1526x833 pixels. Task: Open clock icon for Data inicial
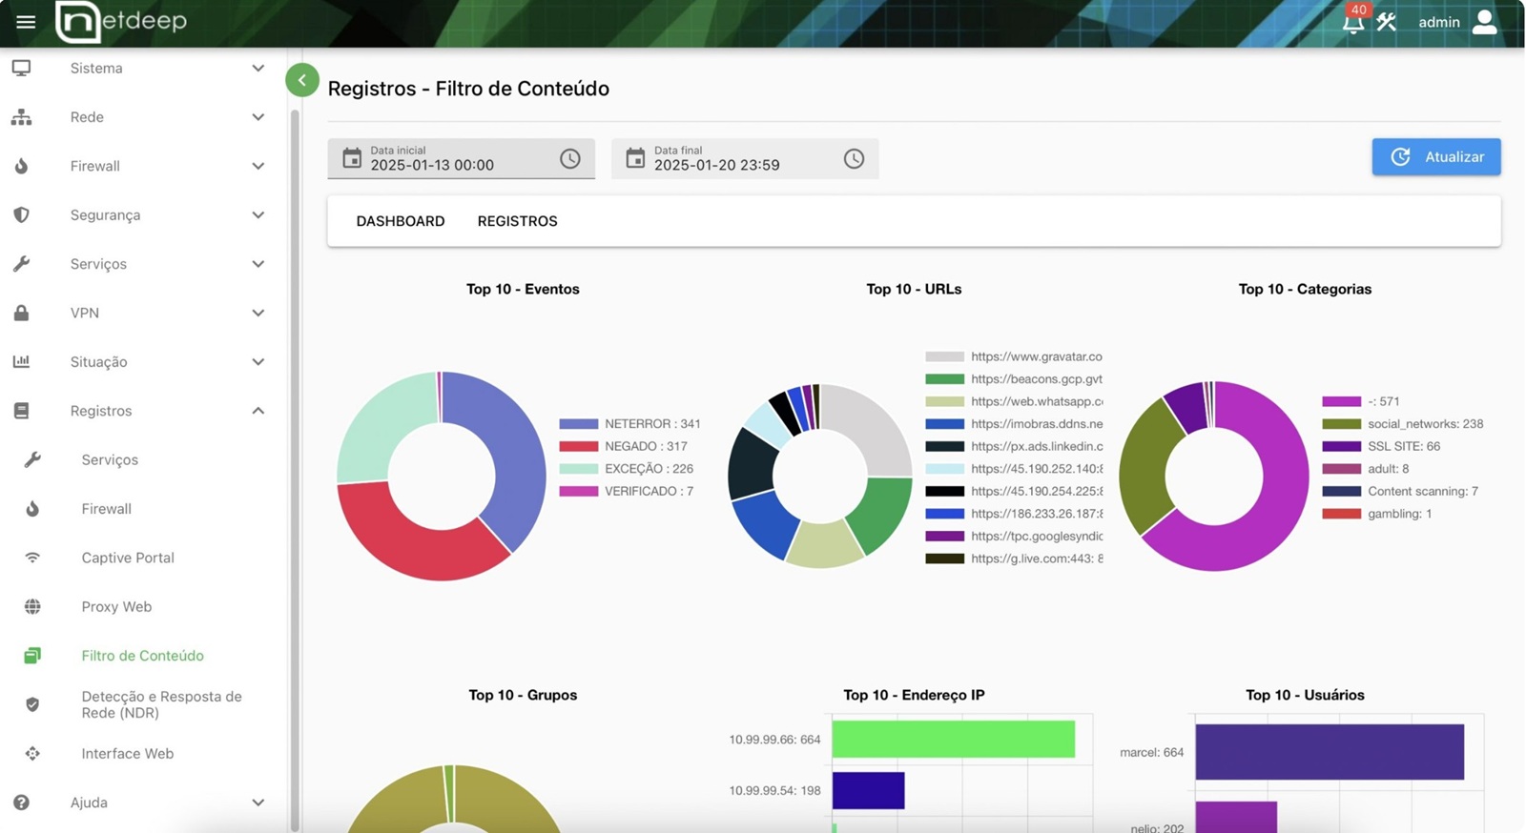(x=570, y=158)
